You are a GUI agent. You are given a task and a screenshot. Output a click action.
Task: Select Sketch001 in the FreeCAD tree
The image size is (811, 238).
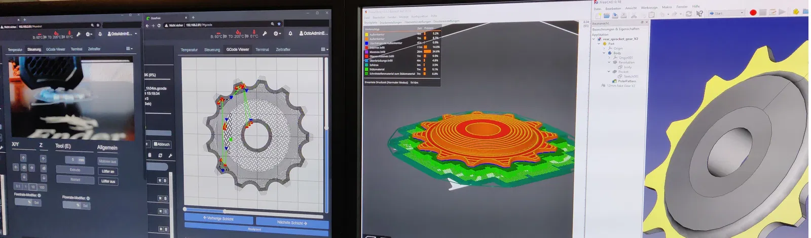click(x=631, y=76)
